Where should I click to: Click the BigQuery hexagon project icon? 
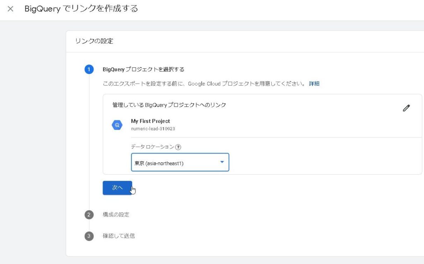[117, 125]
